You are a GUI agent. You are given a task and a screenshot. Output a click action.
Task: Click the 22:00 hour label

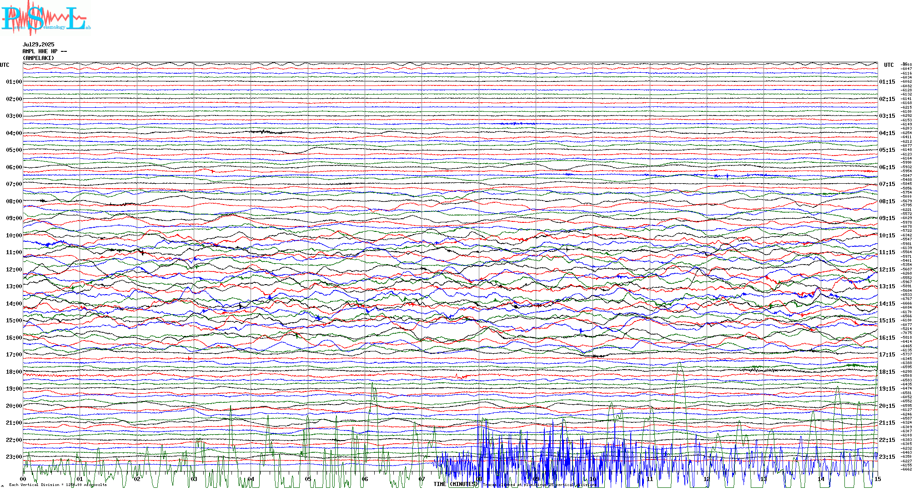pos(14,440)
